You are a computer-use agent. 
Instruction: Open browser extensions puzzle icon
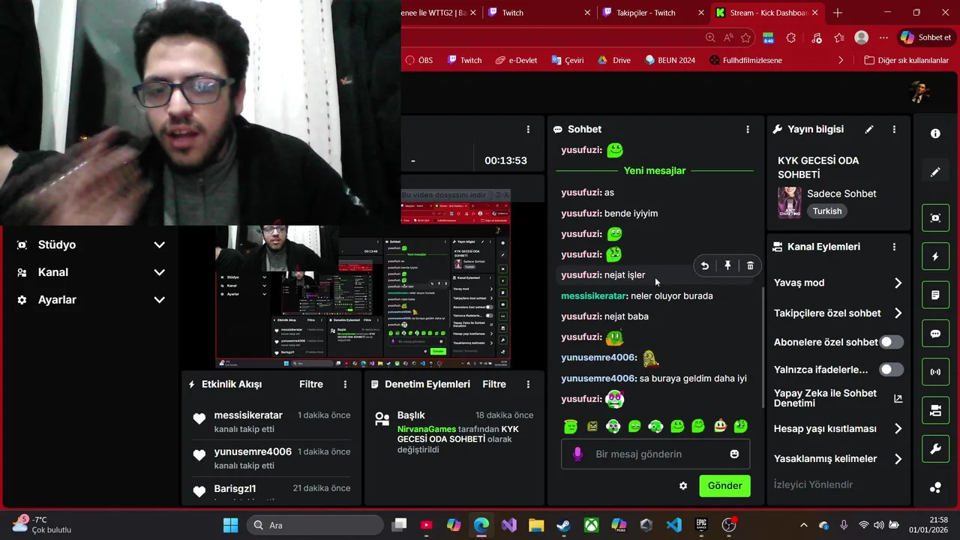pos(791,37)
